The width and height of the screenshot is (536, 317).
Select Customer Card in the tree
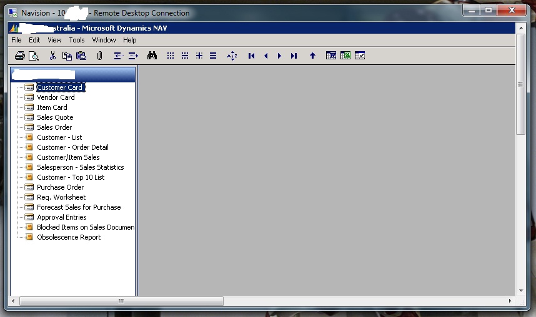(60, 87)
